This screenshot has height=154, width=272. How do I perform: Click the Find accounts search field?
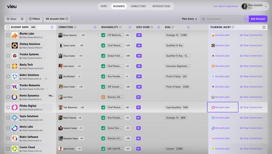click(x=221, y=19)
